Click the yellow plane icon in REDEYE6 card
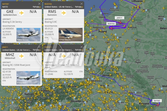The width and height of the screenshot is (167, 111). tap(64, 13)
